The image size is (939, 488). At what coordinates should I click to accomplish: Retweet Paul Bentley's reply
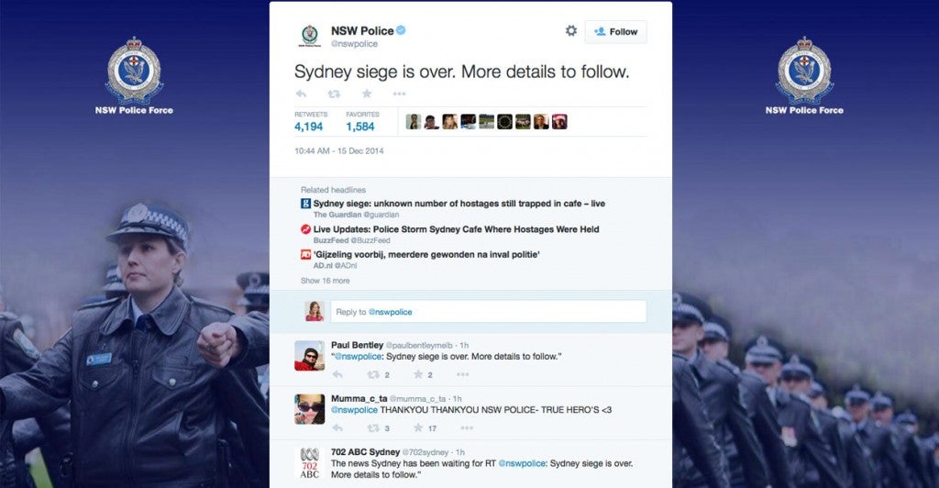click(373, 374)
